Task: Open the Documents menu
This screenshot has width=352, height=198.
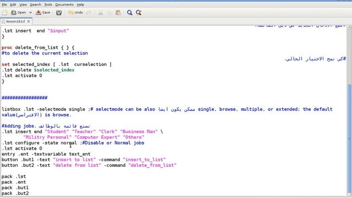Action: click(64, 4)
